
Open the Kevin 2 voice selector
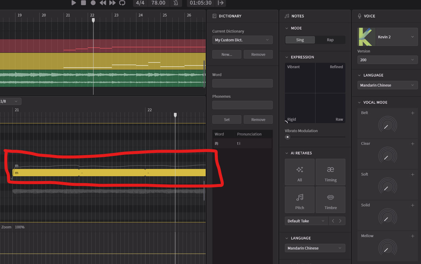pos(388,37)
